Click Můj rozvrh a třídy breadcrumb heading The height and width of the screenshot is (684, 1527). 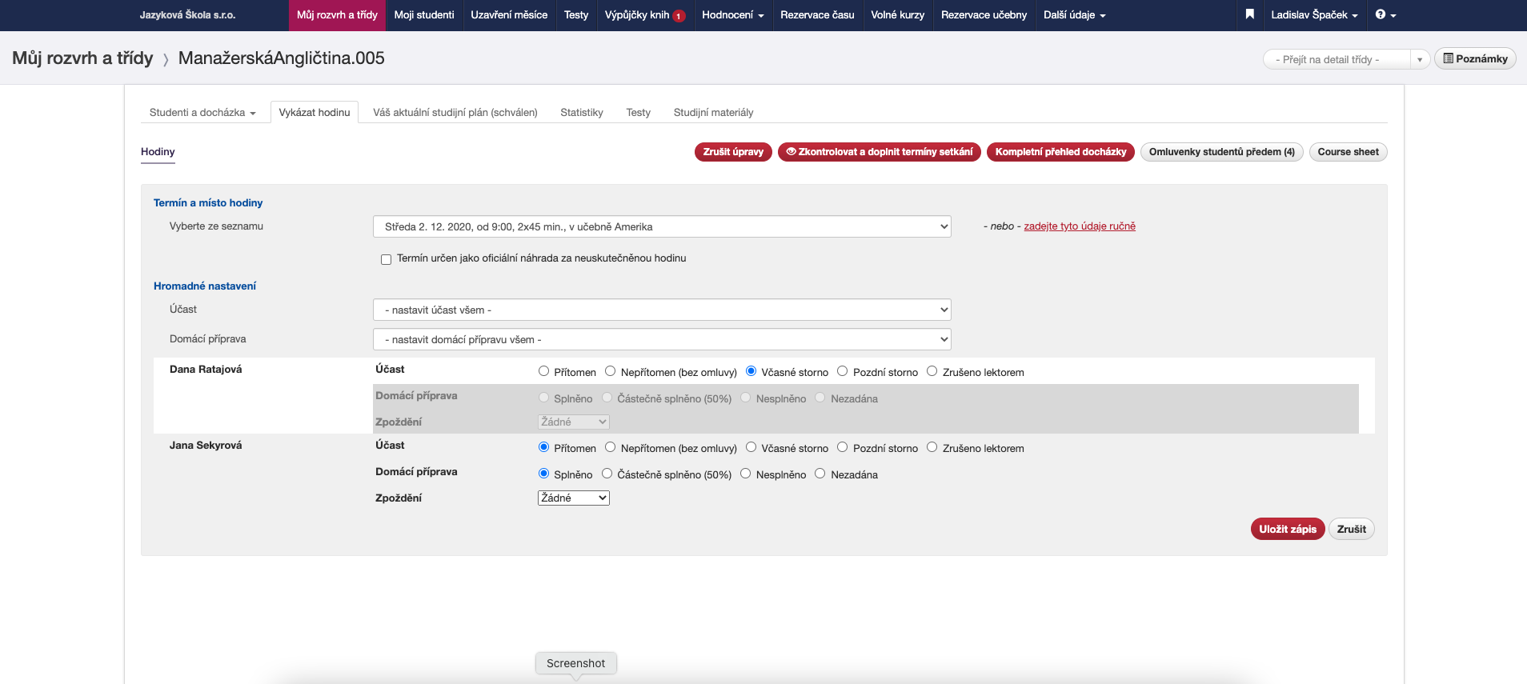[82, 58]
